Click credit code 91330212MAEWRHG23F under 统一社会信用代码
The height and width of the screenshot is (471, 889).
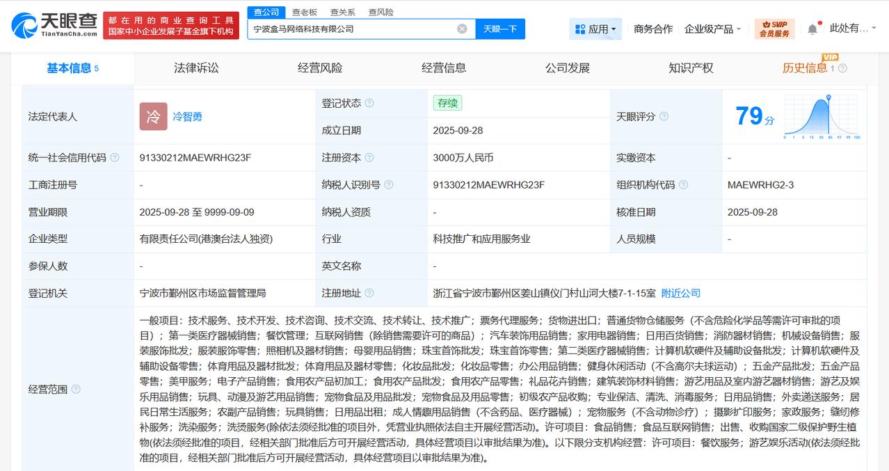pyautogui.click(x=195, y=158)
